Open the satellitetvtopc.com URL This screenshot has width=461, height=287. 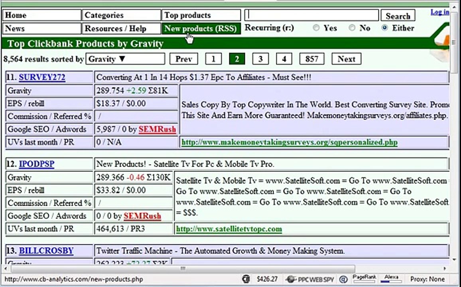coord(229,229)
